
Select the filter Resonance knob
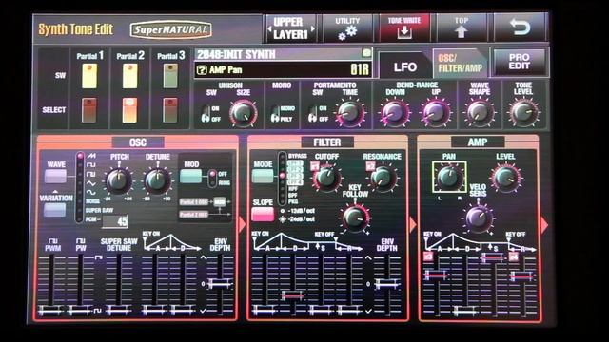pyautogui.click(x=383, y=179)
